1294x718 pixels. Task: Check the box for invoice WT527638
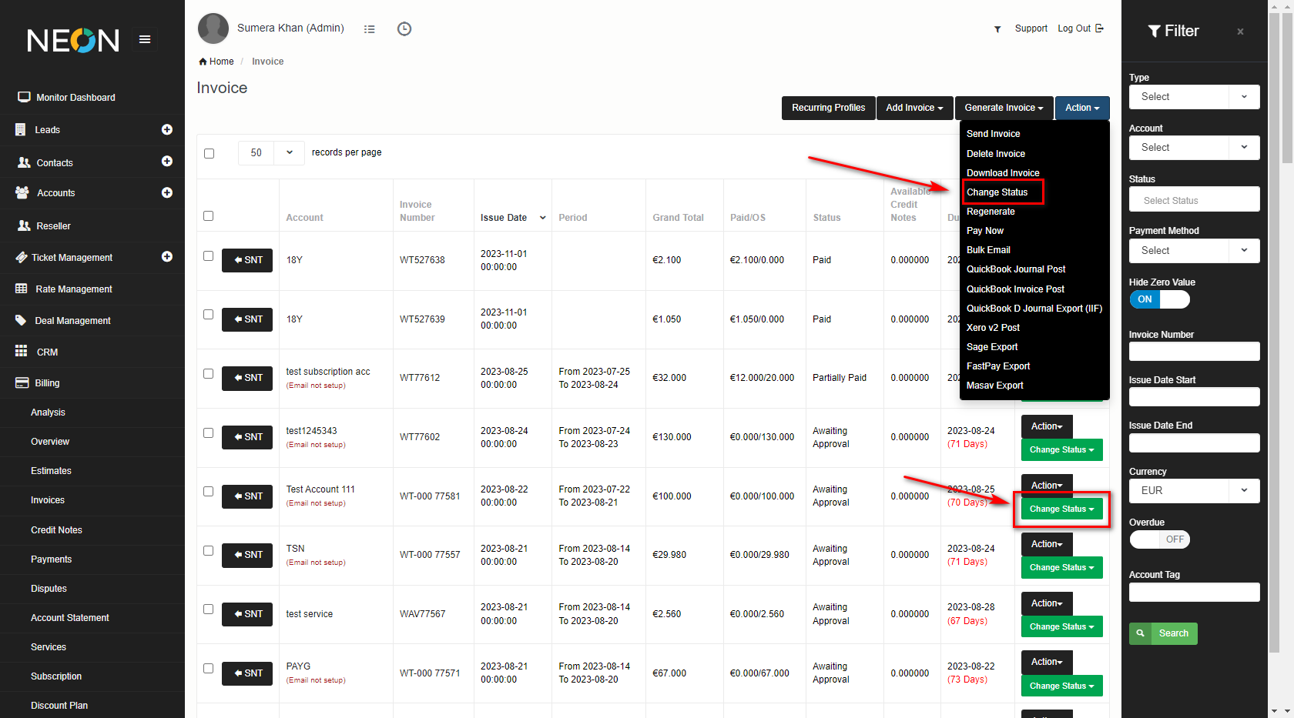[209, 256]
